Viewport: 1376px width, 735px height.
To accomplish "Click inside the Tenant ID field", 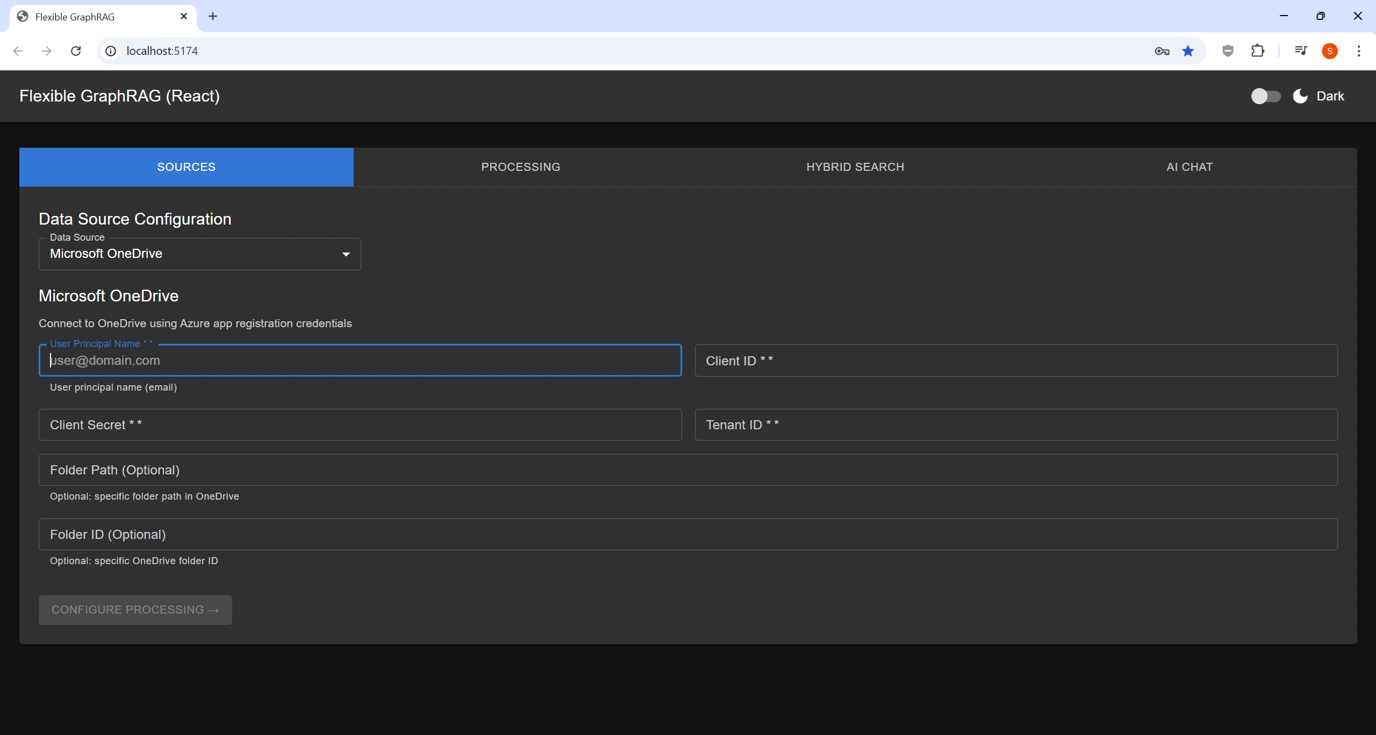I will 1015,424.
